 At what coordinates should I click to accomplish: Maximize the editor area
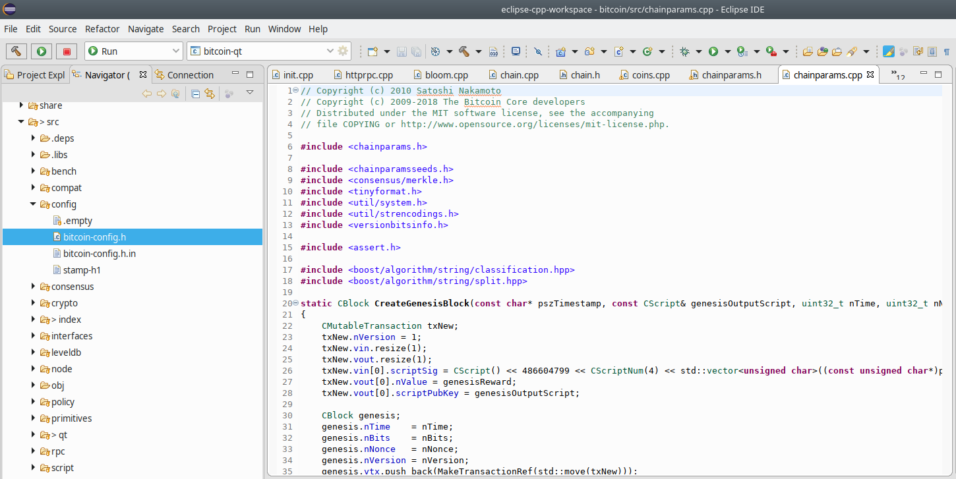[x=939, y=74]
